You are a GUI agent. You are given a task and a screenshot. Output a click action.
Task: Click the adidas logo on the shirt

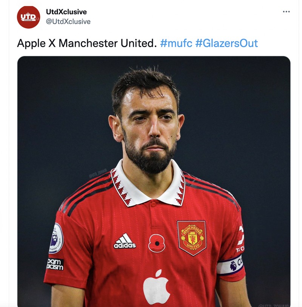(125, 241)
